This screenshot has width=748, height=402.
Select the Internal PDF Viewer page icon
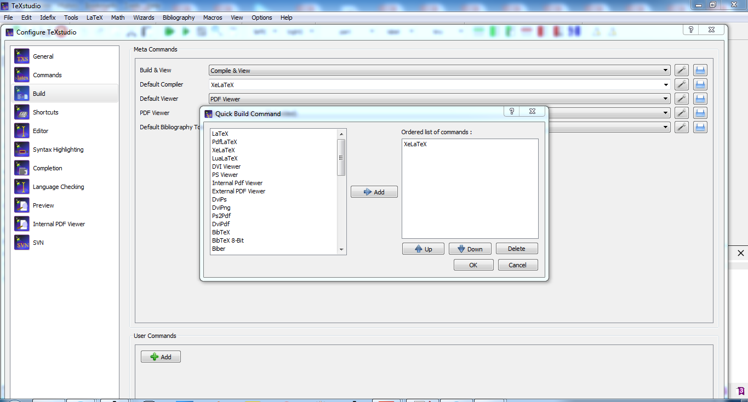22,224
